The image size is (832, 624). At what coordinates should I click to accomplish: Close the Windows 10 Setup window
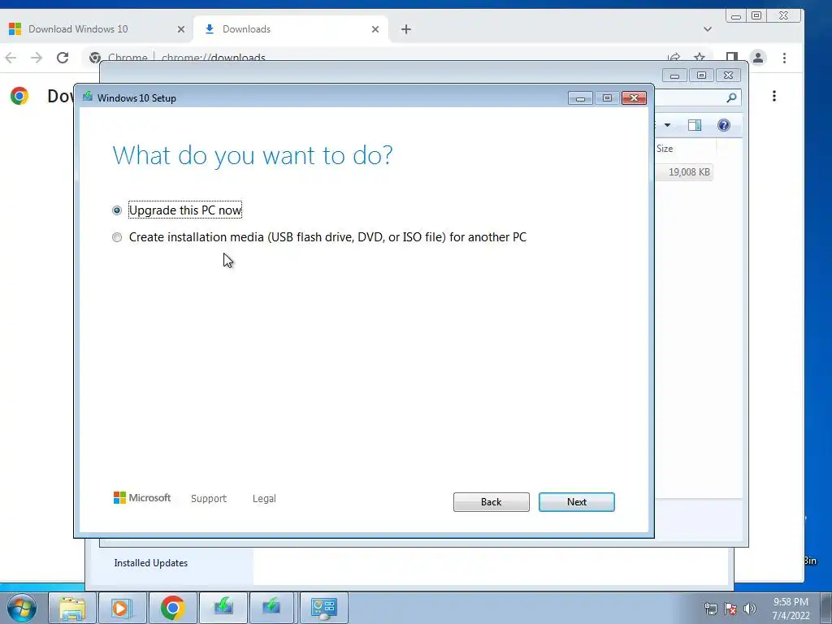pyautogui.click(x=634, y=98)
